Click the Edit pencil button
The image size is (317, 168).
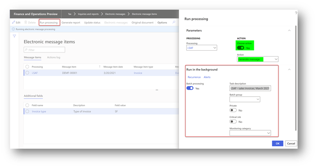coord(16,23)
